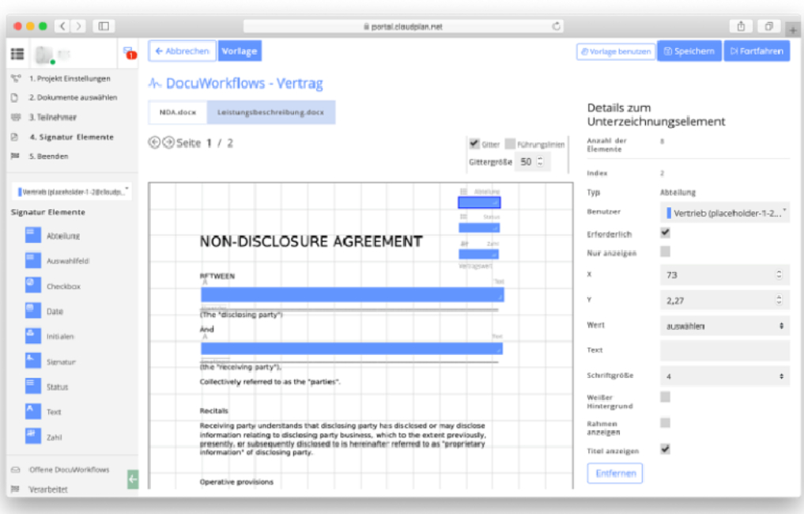Select the Status field on the document
Screen dimensions: 804x514
tap(479, 228)
